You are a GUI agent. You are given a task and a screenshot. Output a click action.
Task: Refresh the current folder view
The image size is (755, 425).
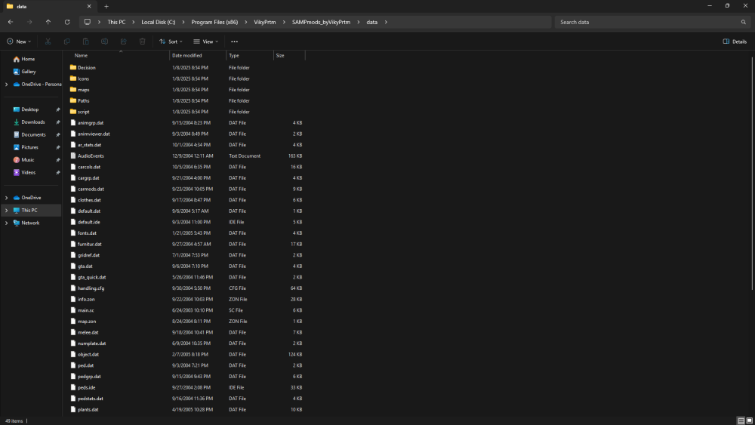click(67, 22)
